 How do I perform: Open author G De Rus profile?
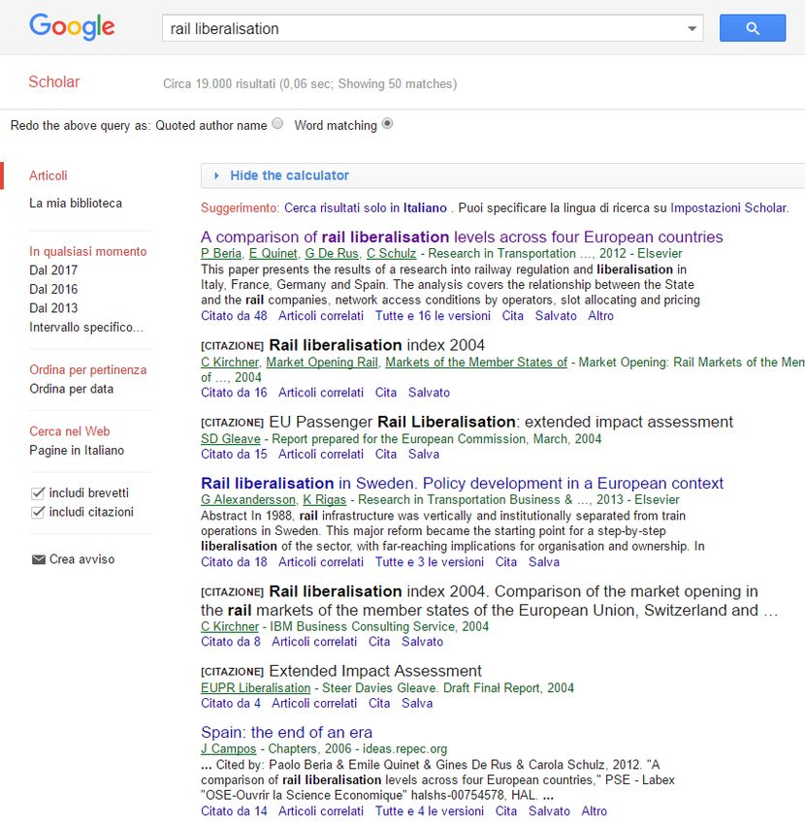[x=332, y=253]
